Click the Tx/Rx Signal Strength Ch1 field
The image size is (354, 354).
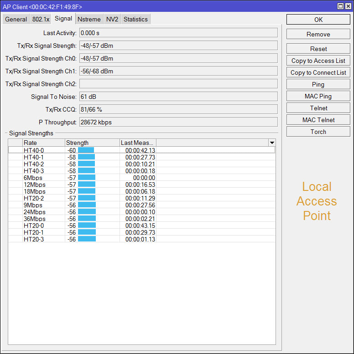pos(178,72)
